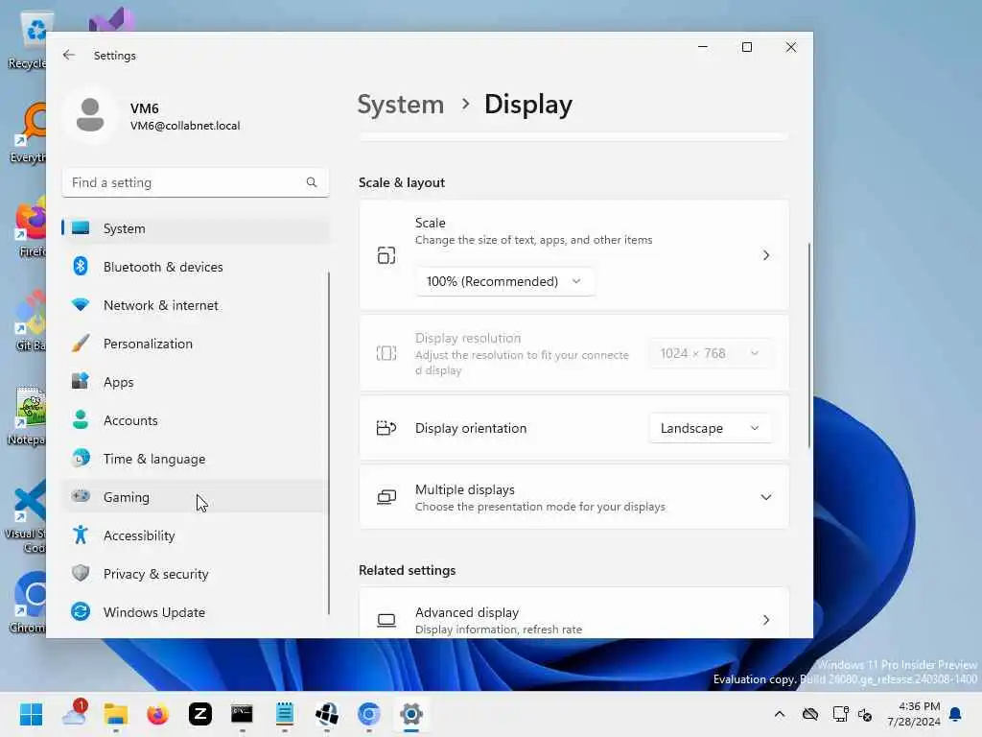This screenshot has height=737, width=982.
Task: Click the Multiple displays icon
Action: coord(386,498)
